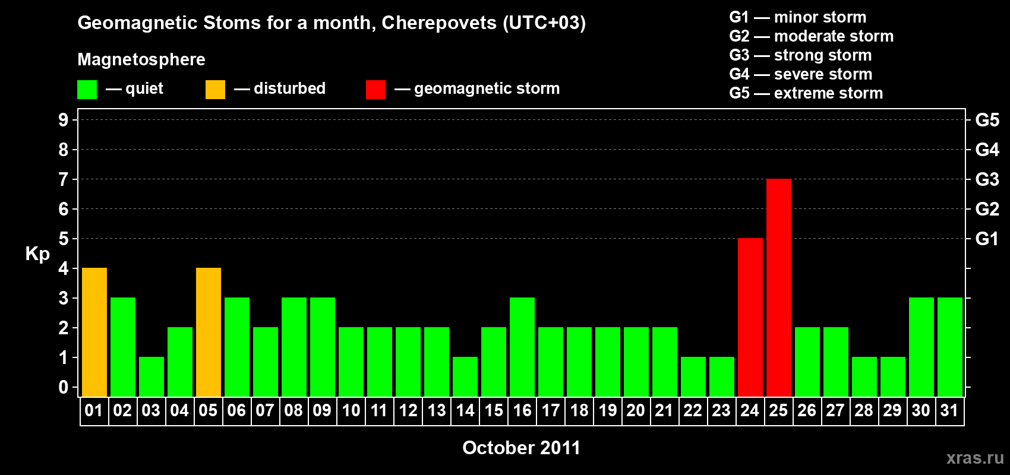Viewport: 1010px width, 475px height.
Task: Click the green bar for day 16
Action: coord(522,347)
